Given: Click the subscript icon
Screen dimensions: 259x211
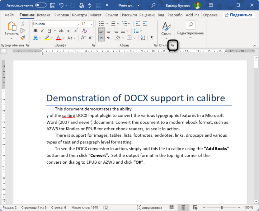Looking at the screenshot, I should [68, 31].
